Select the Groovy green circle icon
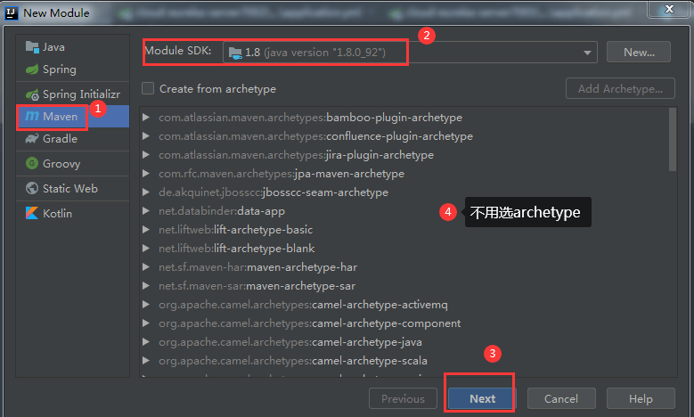This screenshot has width=694, height=417. [32, 163]
